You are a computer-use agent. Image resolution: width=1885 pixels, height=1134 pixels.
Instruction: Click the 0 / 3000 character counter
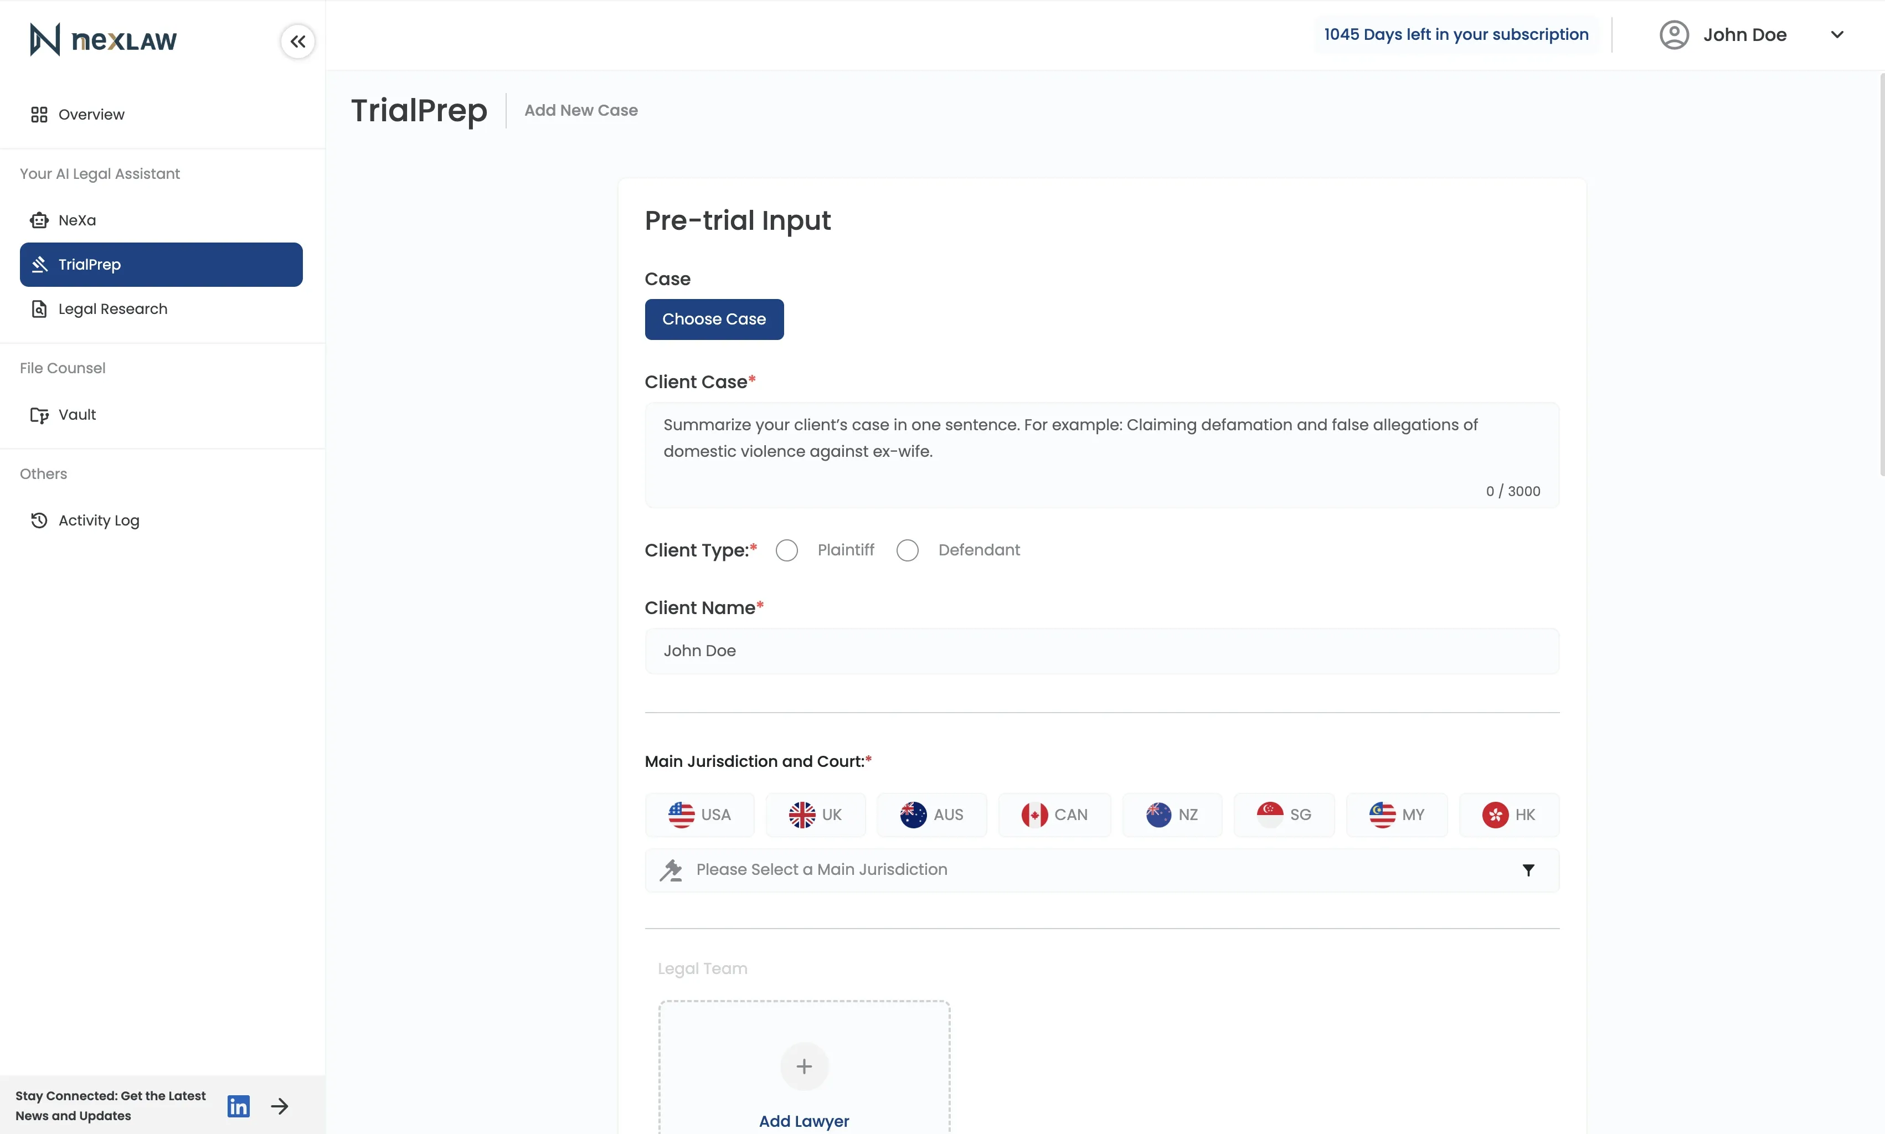(1513, 491)
